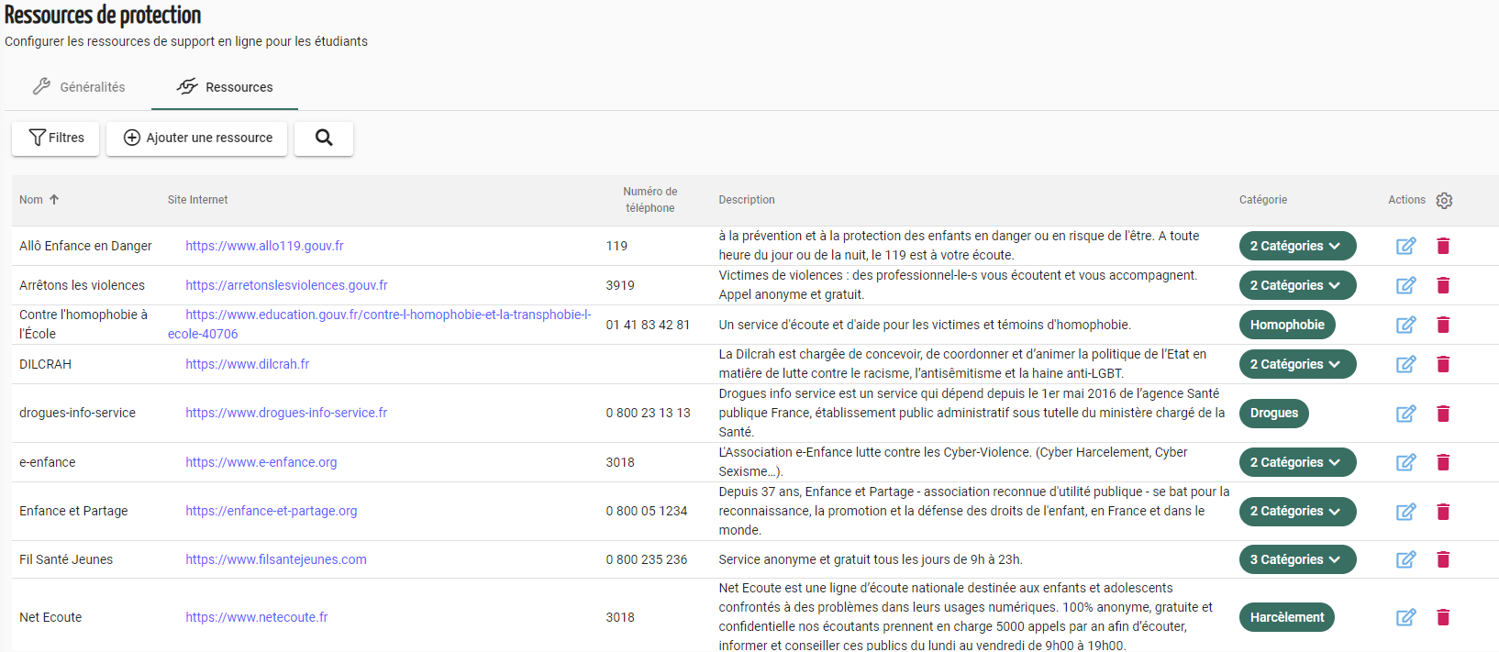This screenshot has width=1499, height=652.
Task: Select the Ressources tab
Action: tap(225, 87)
